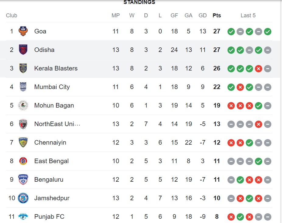Click the NorthEast United crest icon
Viewport: 282px width, 223px height.
pos(23,124)
